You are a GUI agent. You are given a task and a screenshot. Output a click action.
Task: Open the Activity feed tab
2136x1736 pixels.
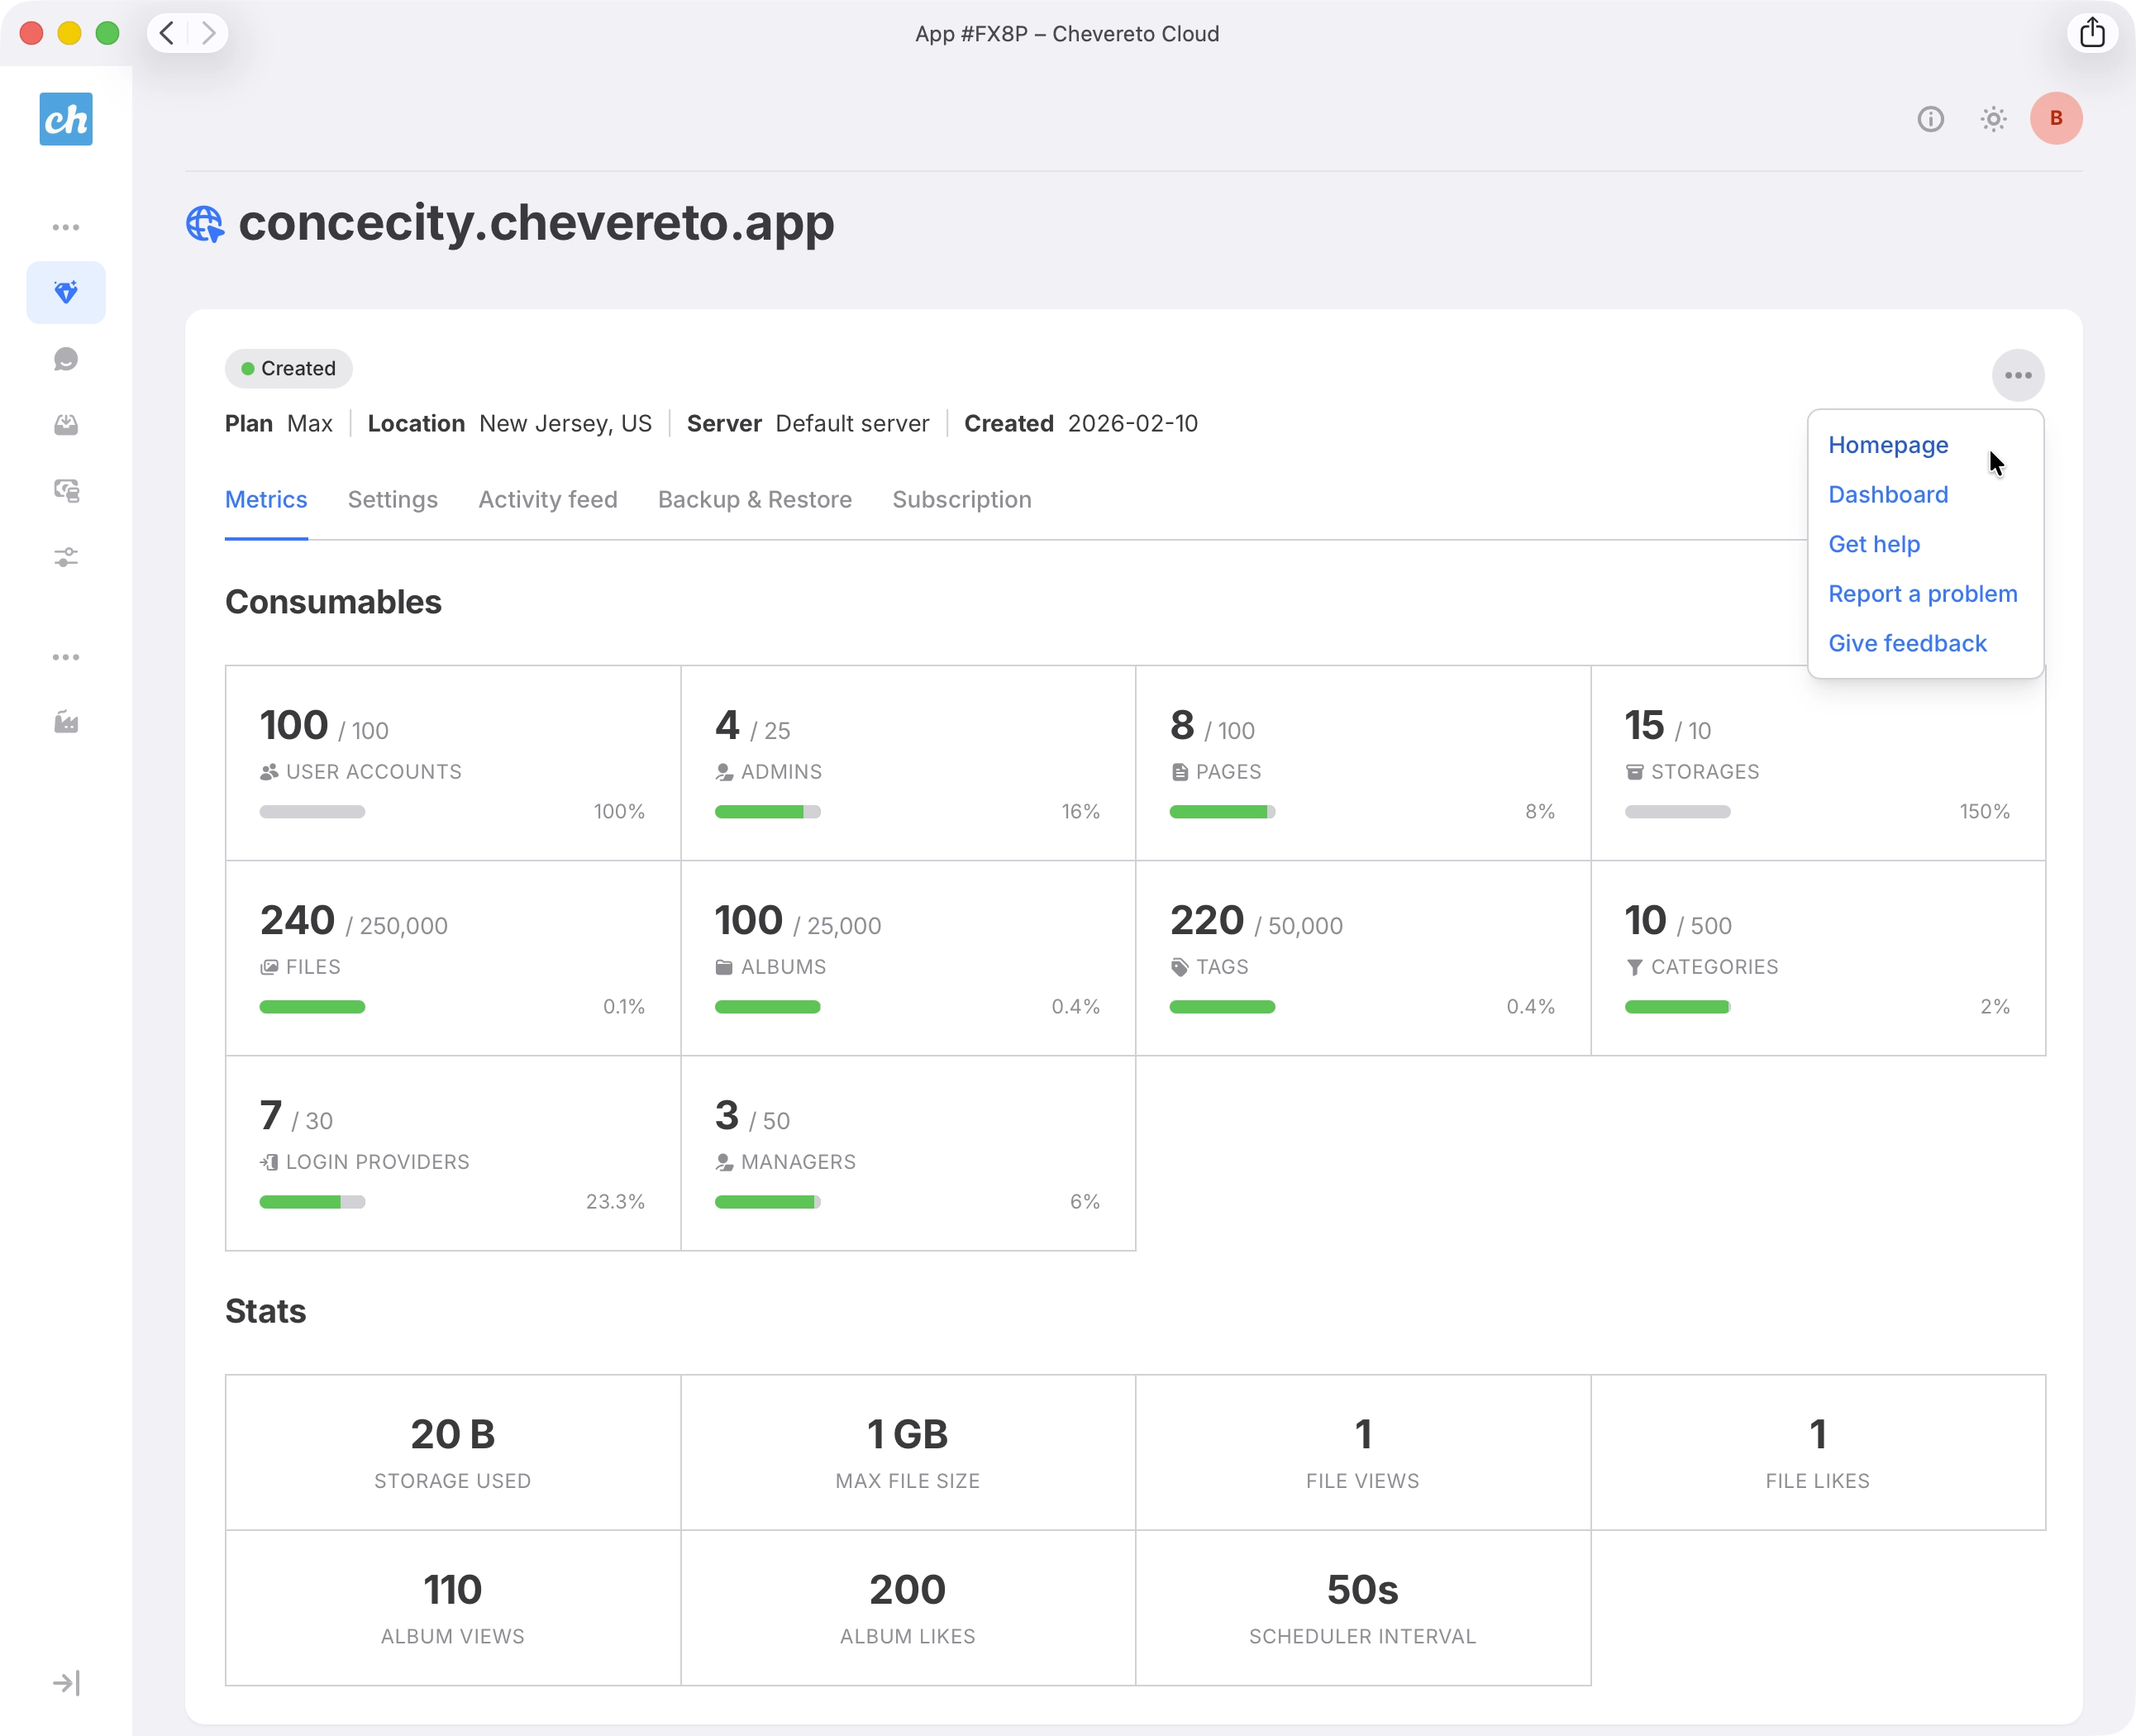pyautogui.click(x=547, y=500)
